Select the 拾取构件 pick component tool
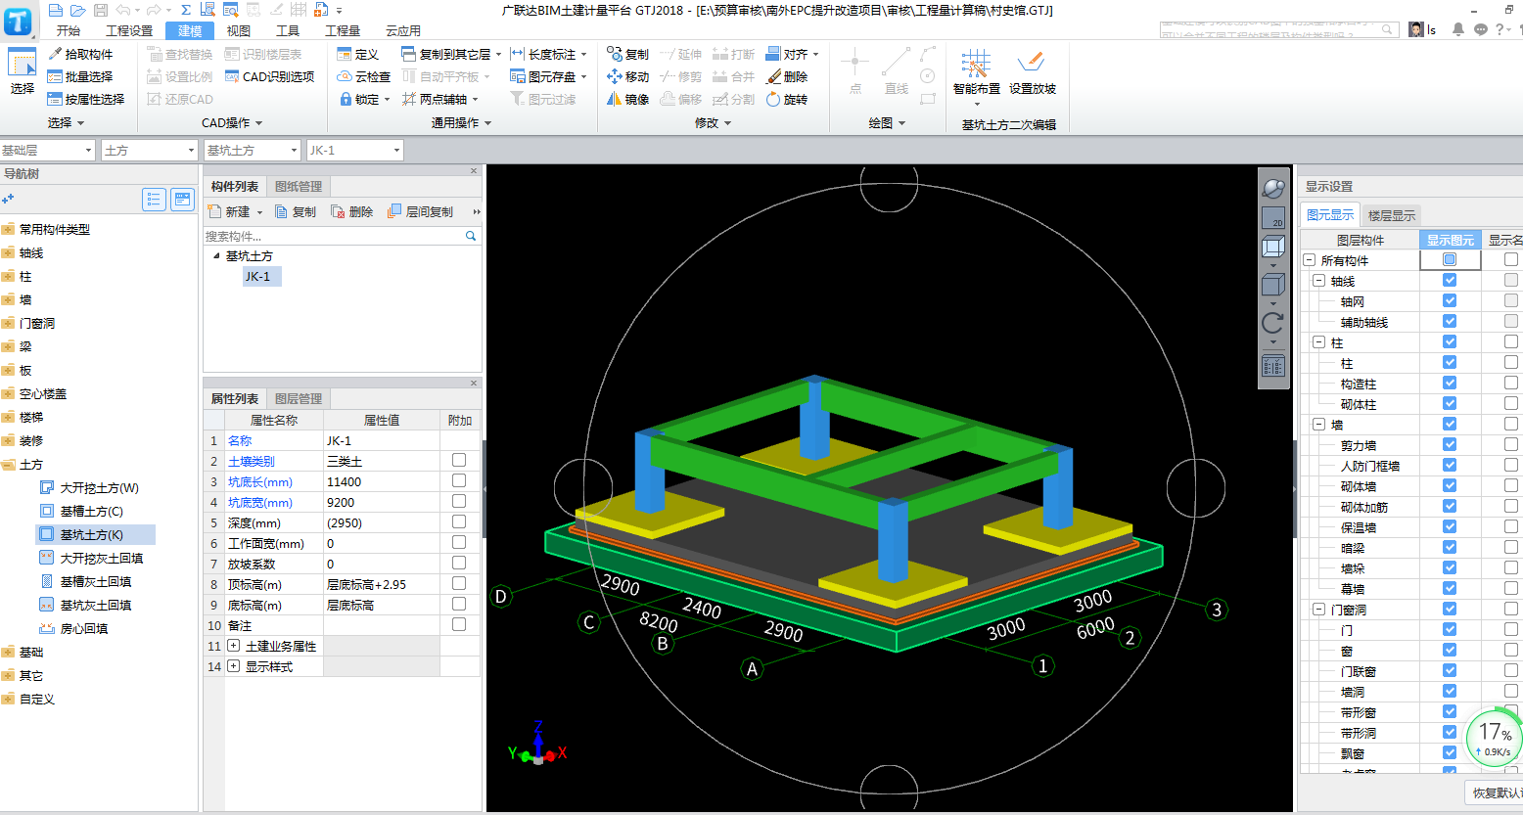1523x815 pixels. click(80, 55)
